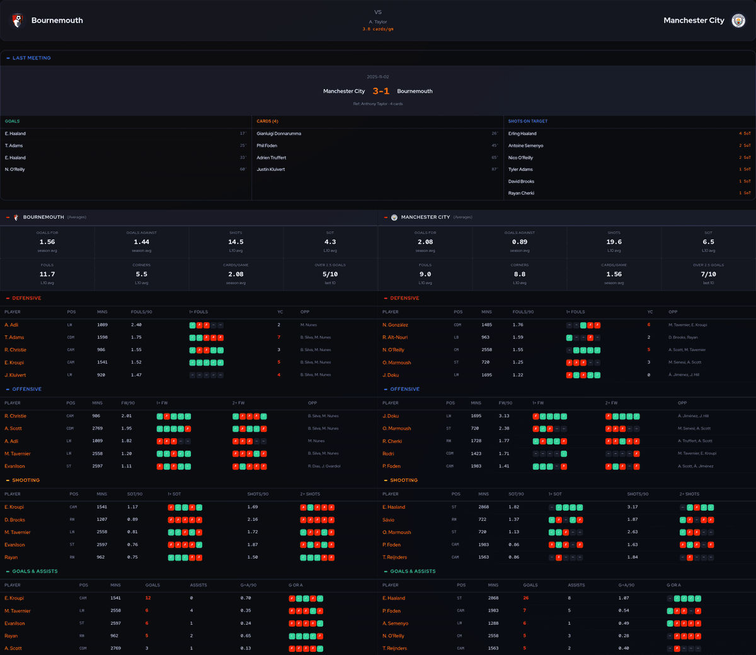756x655 pixels.
Task: Click the small Bournemouth crest beside the BOURNEMOUTH averages heading
Action: pyautogui.click(x=16, y=217)
